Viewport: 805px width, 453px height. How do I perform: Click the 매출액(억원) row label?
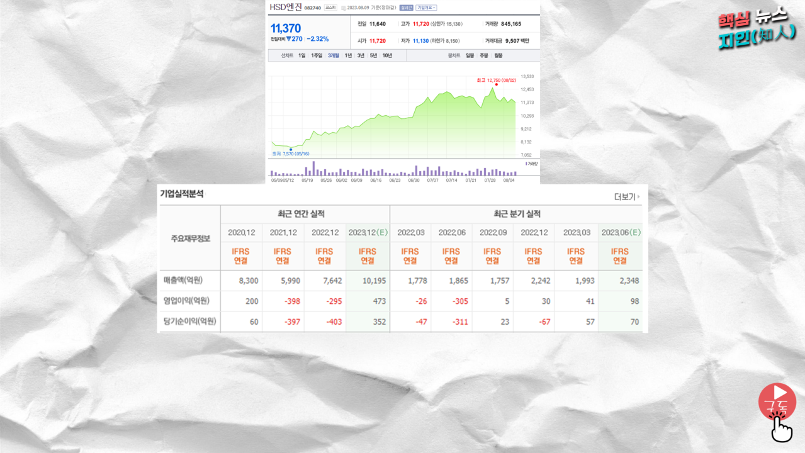[x=183, y=281]
